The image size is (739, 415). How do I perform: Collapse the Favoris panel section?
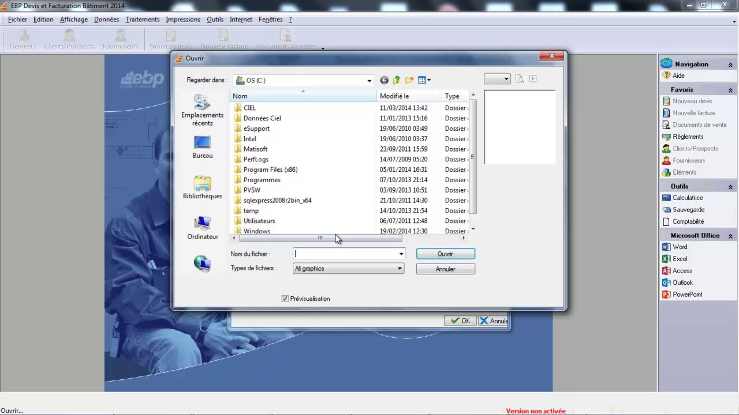[730, 90]
